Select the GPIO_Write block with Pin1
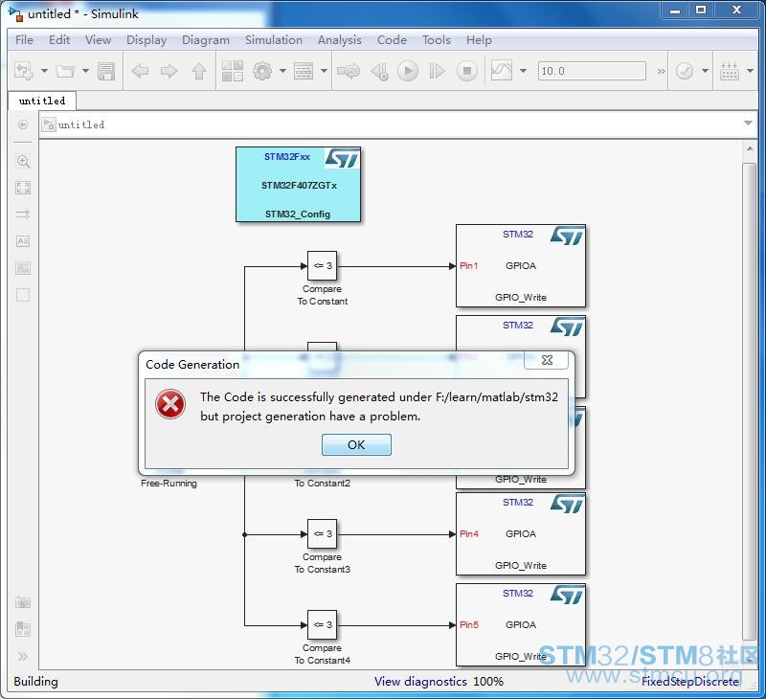766x699 pixels. [521, 266]
